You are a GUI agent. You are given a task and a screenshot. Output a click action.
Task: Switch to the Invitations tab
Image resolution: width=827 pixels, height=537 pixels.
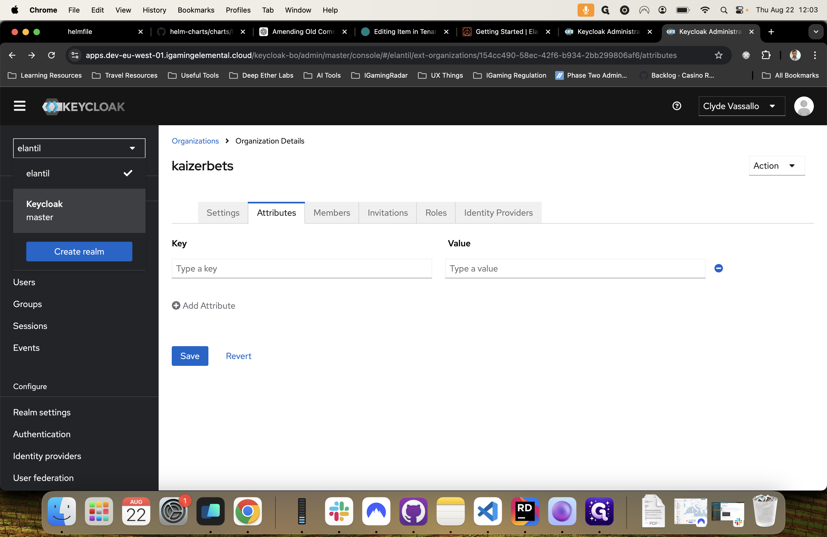click(x=388, y=212)
